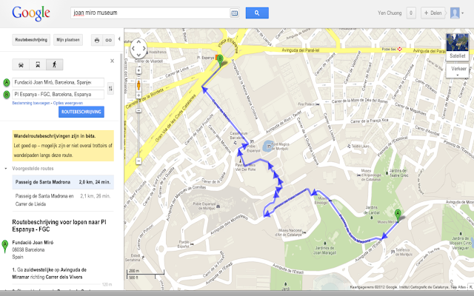The width and height of the screenshot is (474, 296).
Task: Swap start and destination arrows icon
Action: click(x=110, y=88)
